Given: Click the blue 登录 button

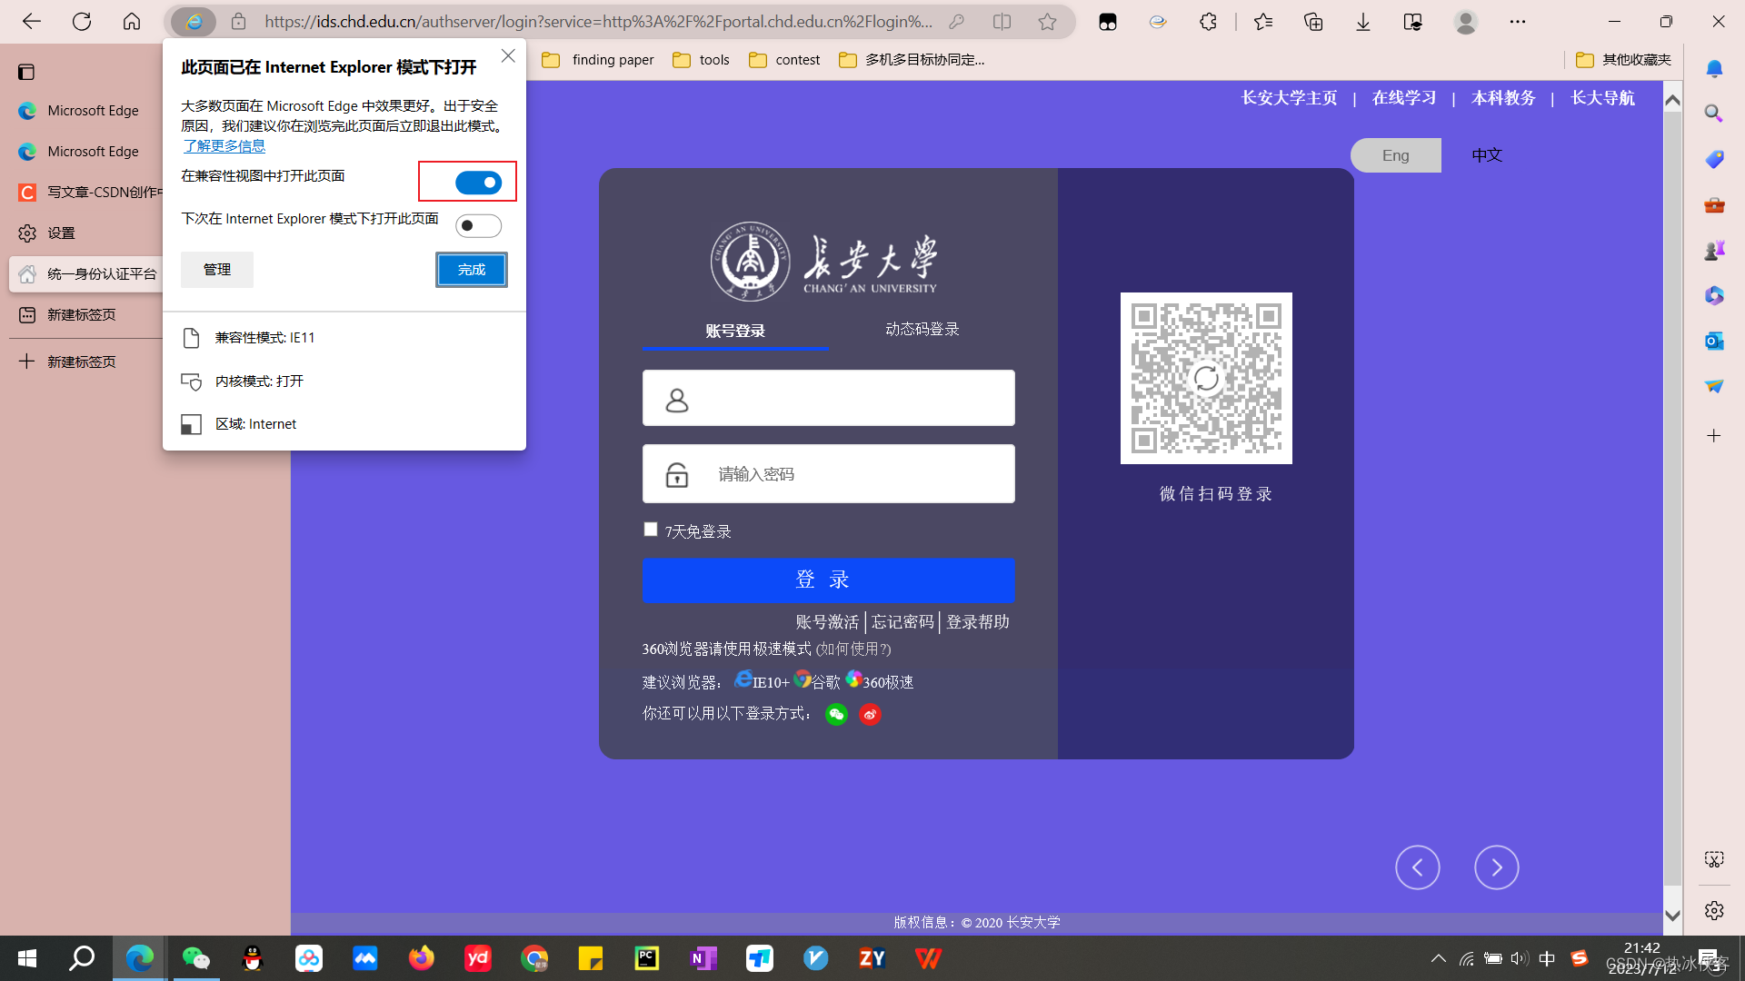Looking at the screenshot, I should click(828, 580).
